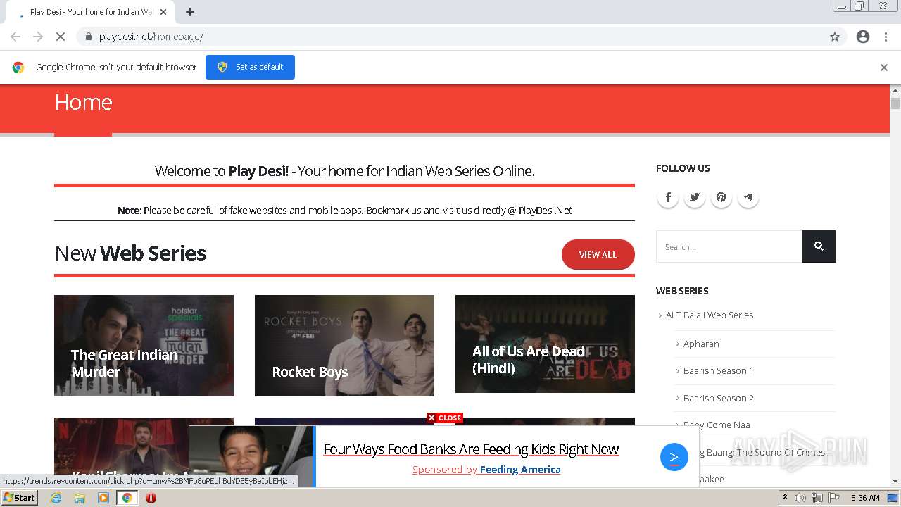The image size is (901, 507).
Task: Click the ad's blue arrow button
Action: pos(674,457)
